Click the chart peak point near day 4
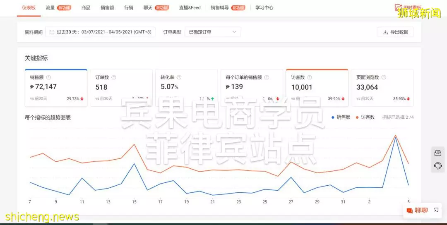The height and width of the screenshot is (225, 447). tap(395, 136)
